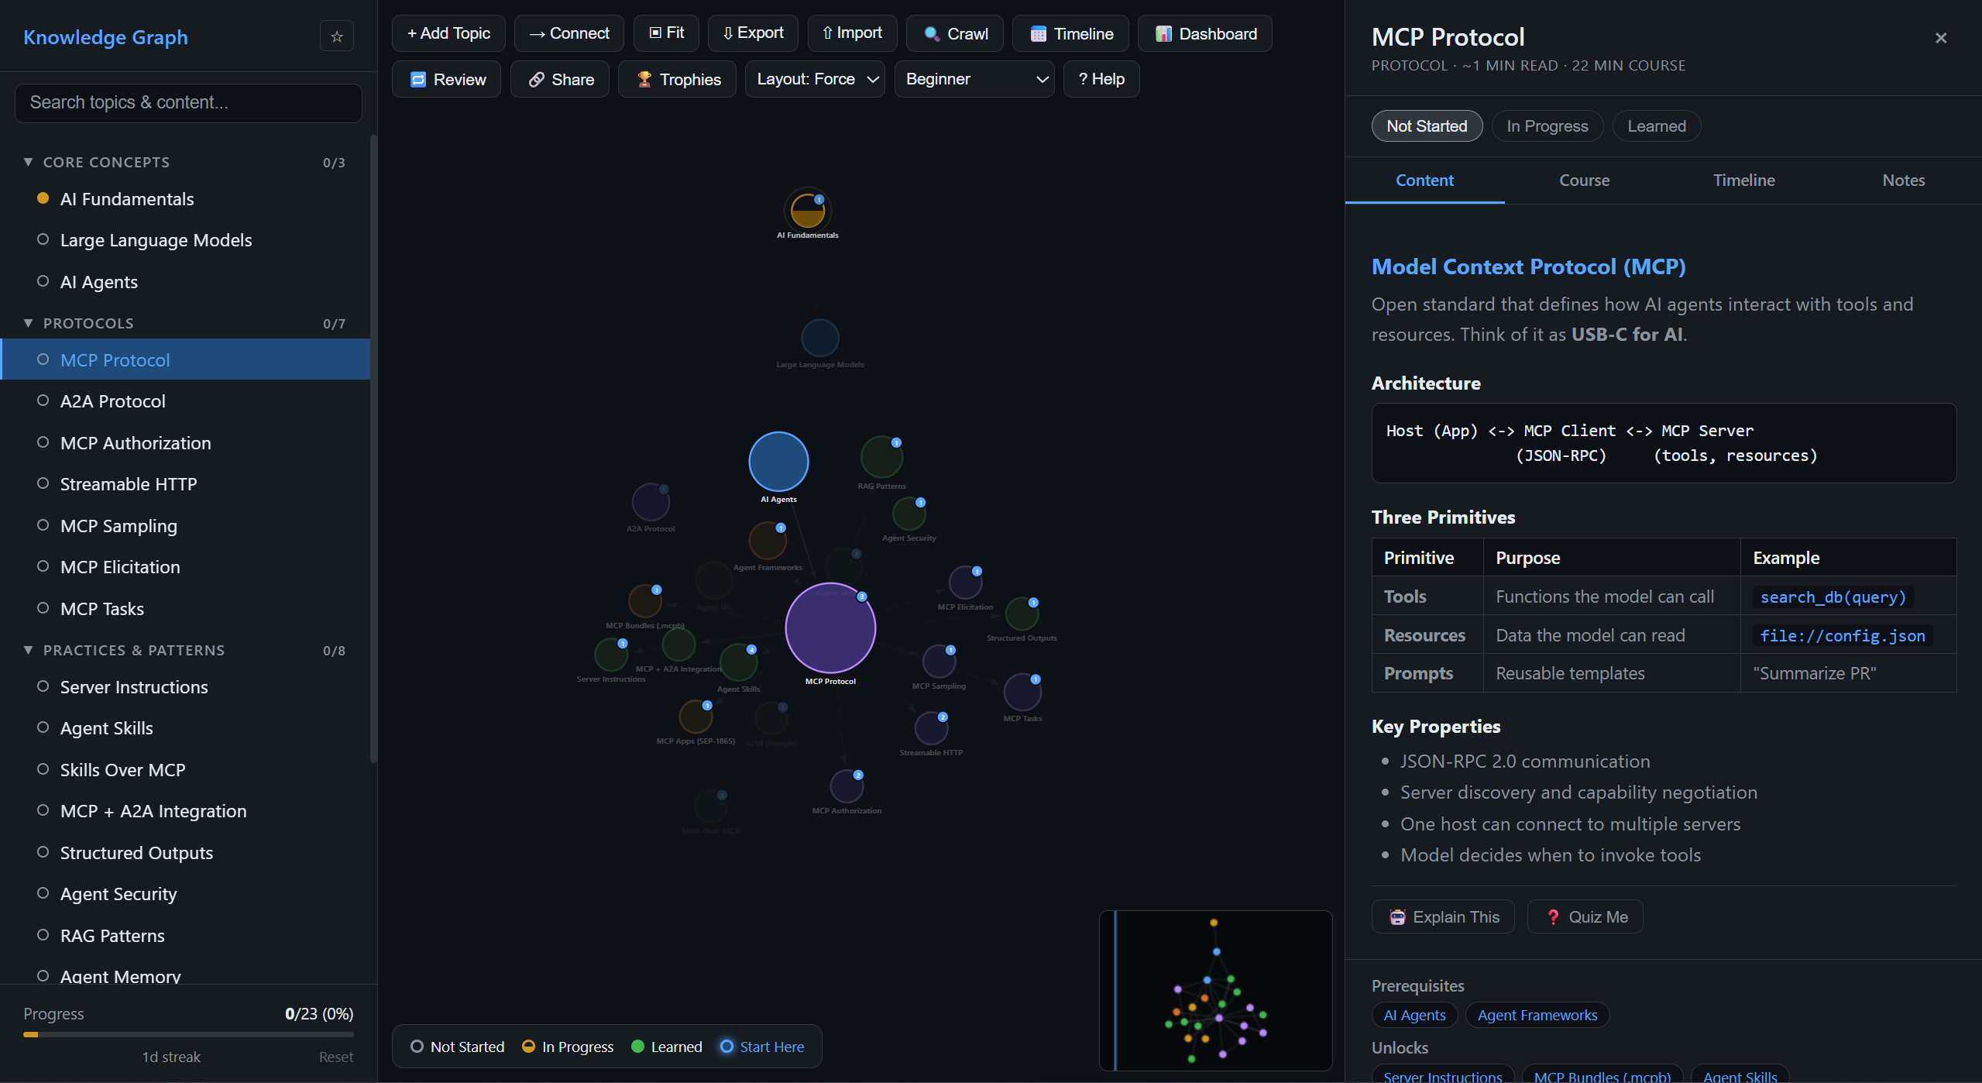The height and width of the screenshot is (1083, 1982).
Task: Select the Not Started status pill
Action: (1426, 126)
